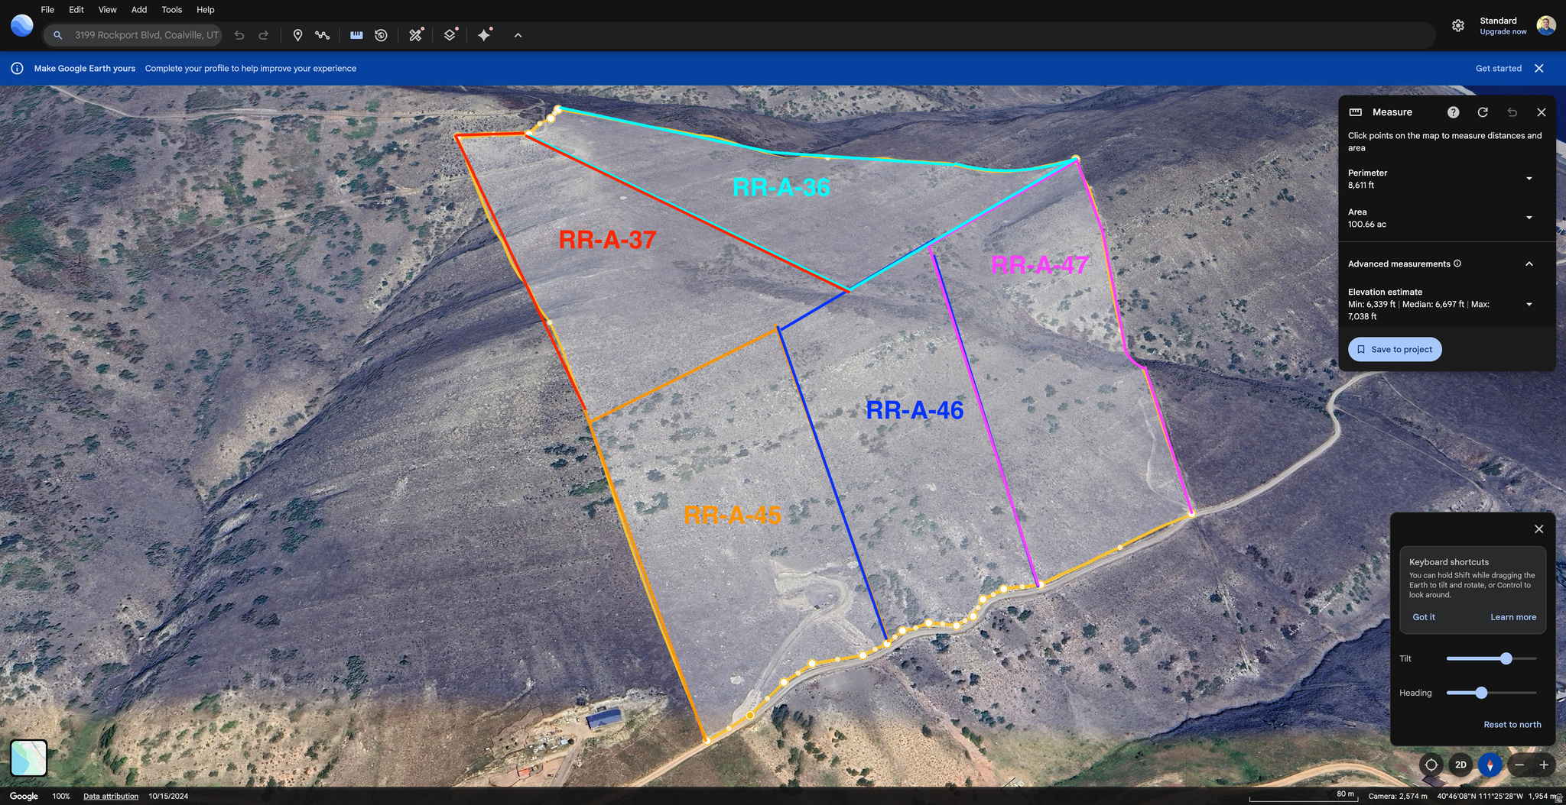Expand the Perimeter units dropdown
The width and height of the screenshot is (1566, 805).
1529,179
